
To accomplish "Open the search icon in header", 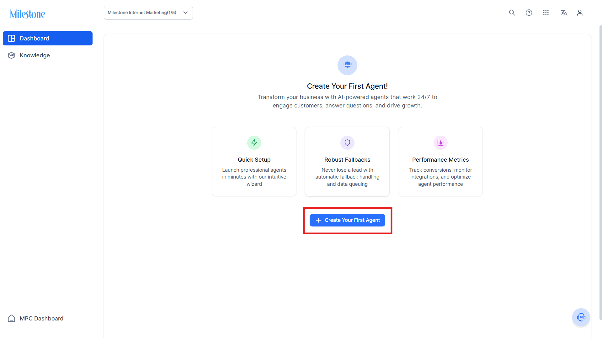I will coord(512,13).
